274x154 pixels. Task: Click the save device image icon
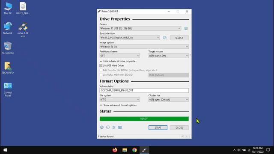click(x=186, y=29)
